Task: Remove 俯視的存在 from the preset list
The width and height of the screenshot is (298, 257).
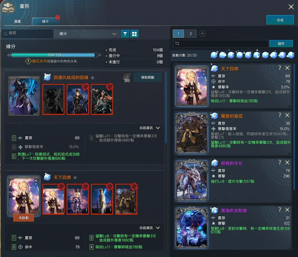Action: tap(287, 162)
